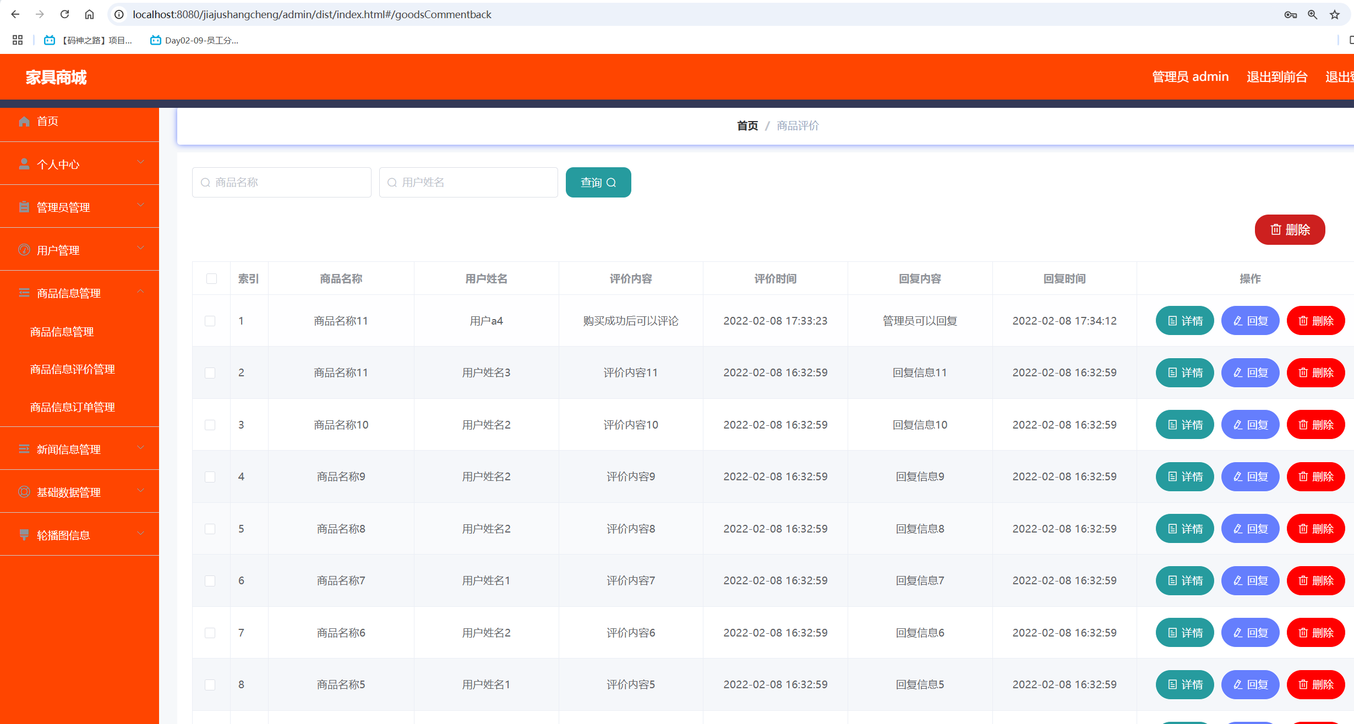Screen dimensions: 1354x724
Task: Click the browser reload icon
Action: coord(64,14)
